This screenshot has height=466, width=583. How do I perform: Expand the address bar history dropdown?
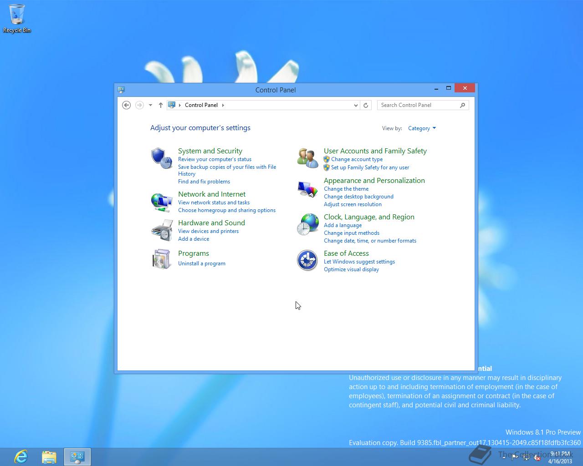pyautogui.click(x=356, y=105)
